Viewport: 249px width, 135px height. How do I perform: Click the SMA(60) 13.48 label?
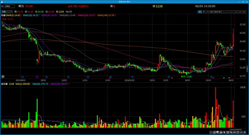click(x=67, y=15)
